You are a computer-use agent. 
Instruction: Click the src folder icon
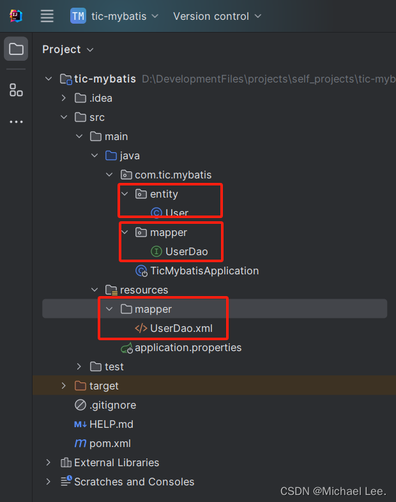[x=80, y=117]
